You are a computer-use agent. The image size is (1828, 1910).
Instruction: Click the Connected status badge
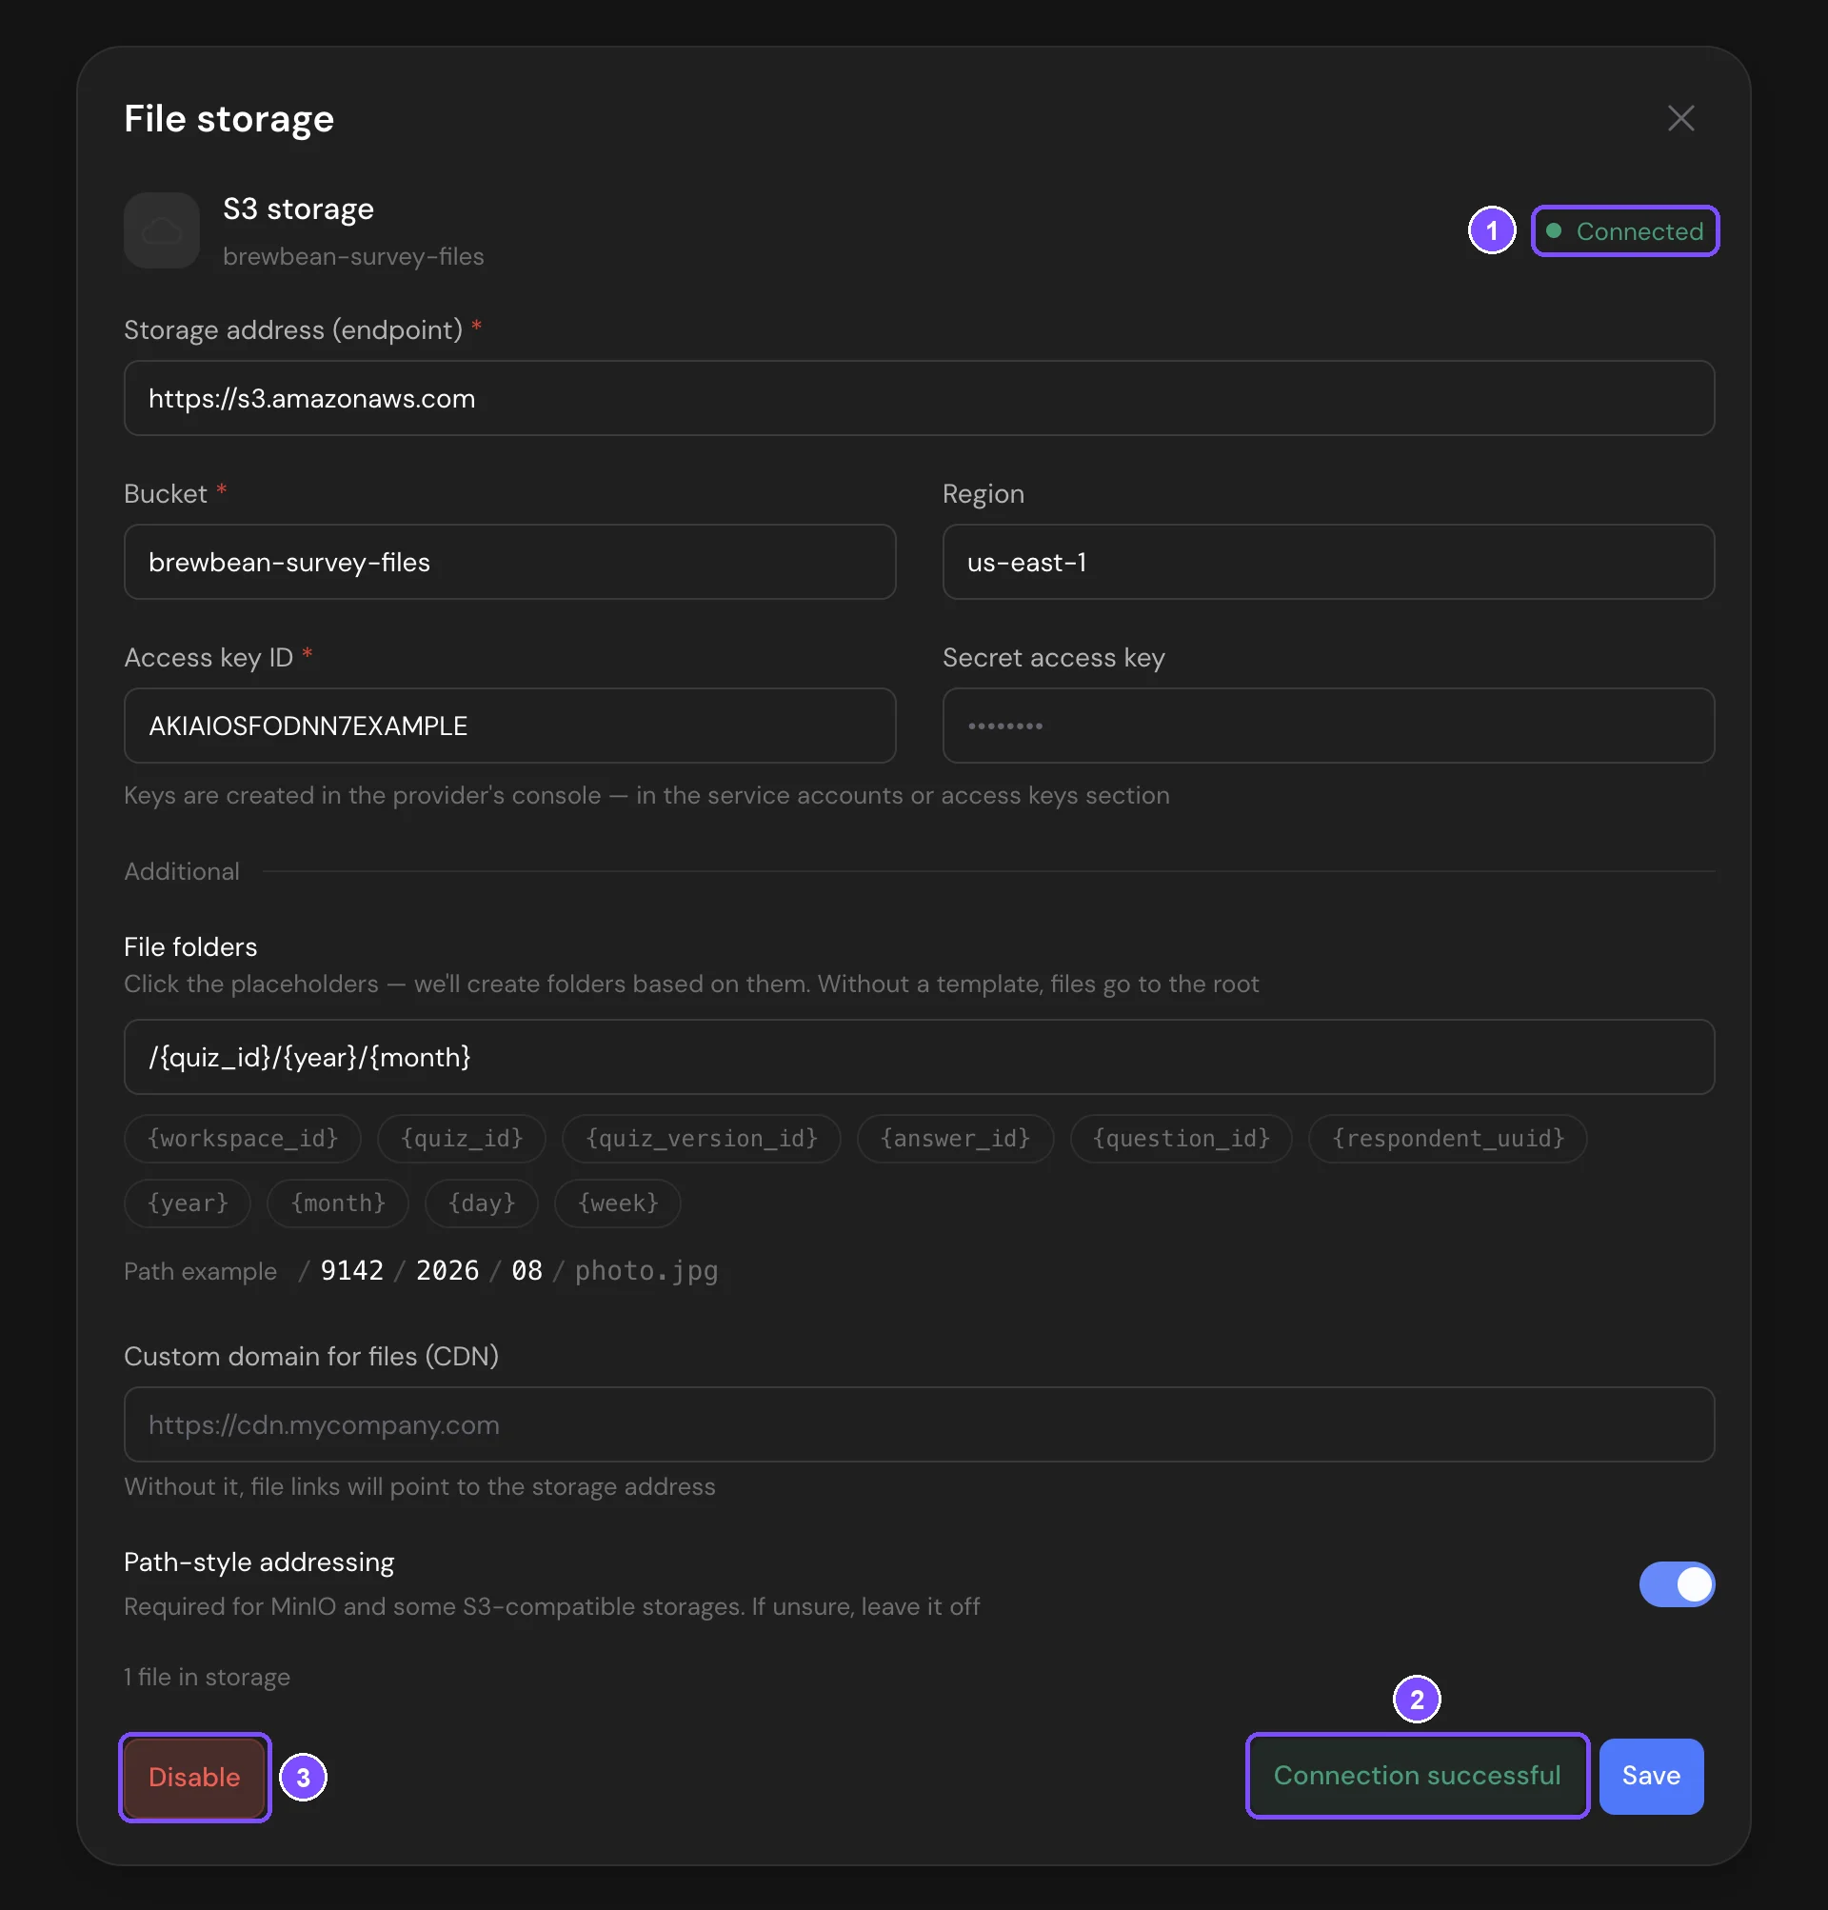1624,231
